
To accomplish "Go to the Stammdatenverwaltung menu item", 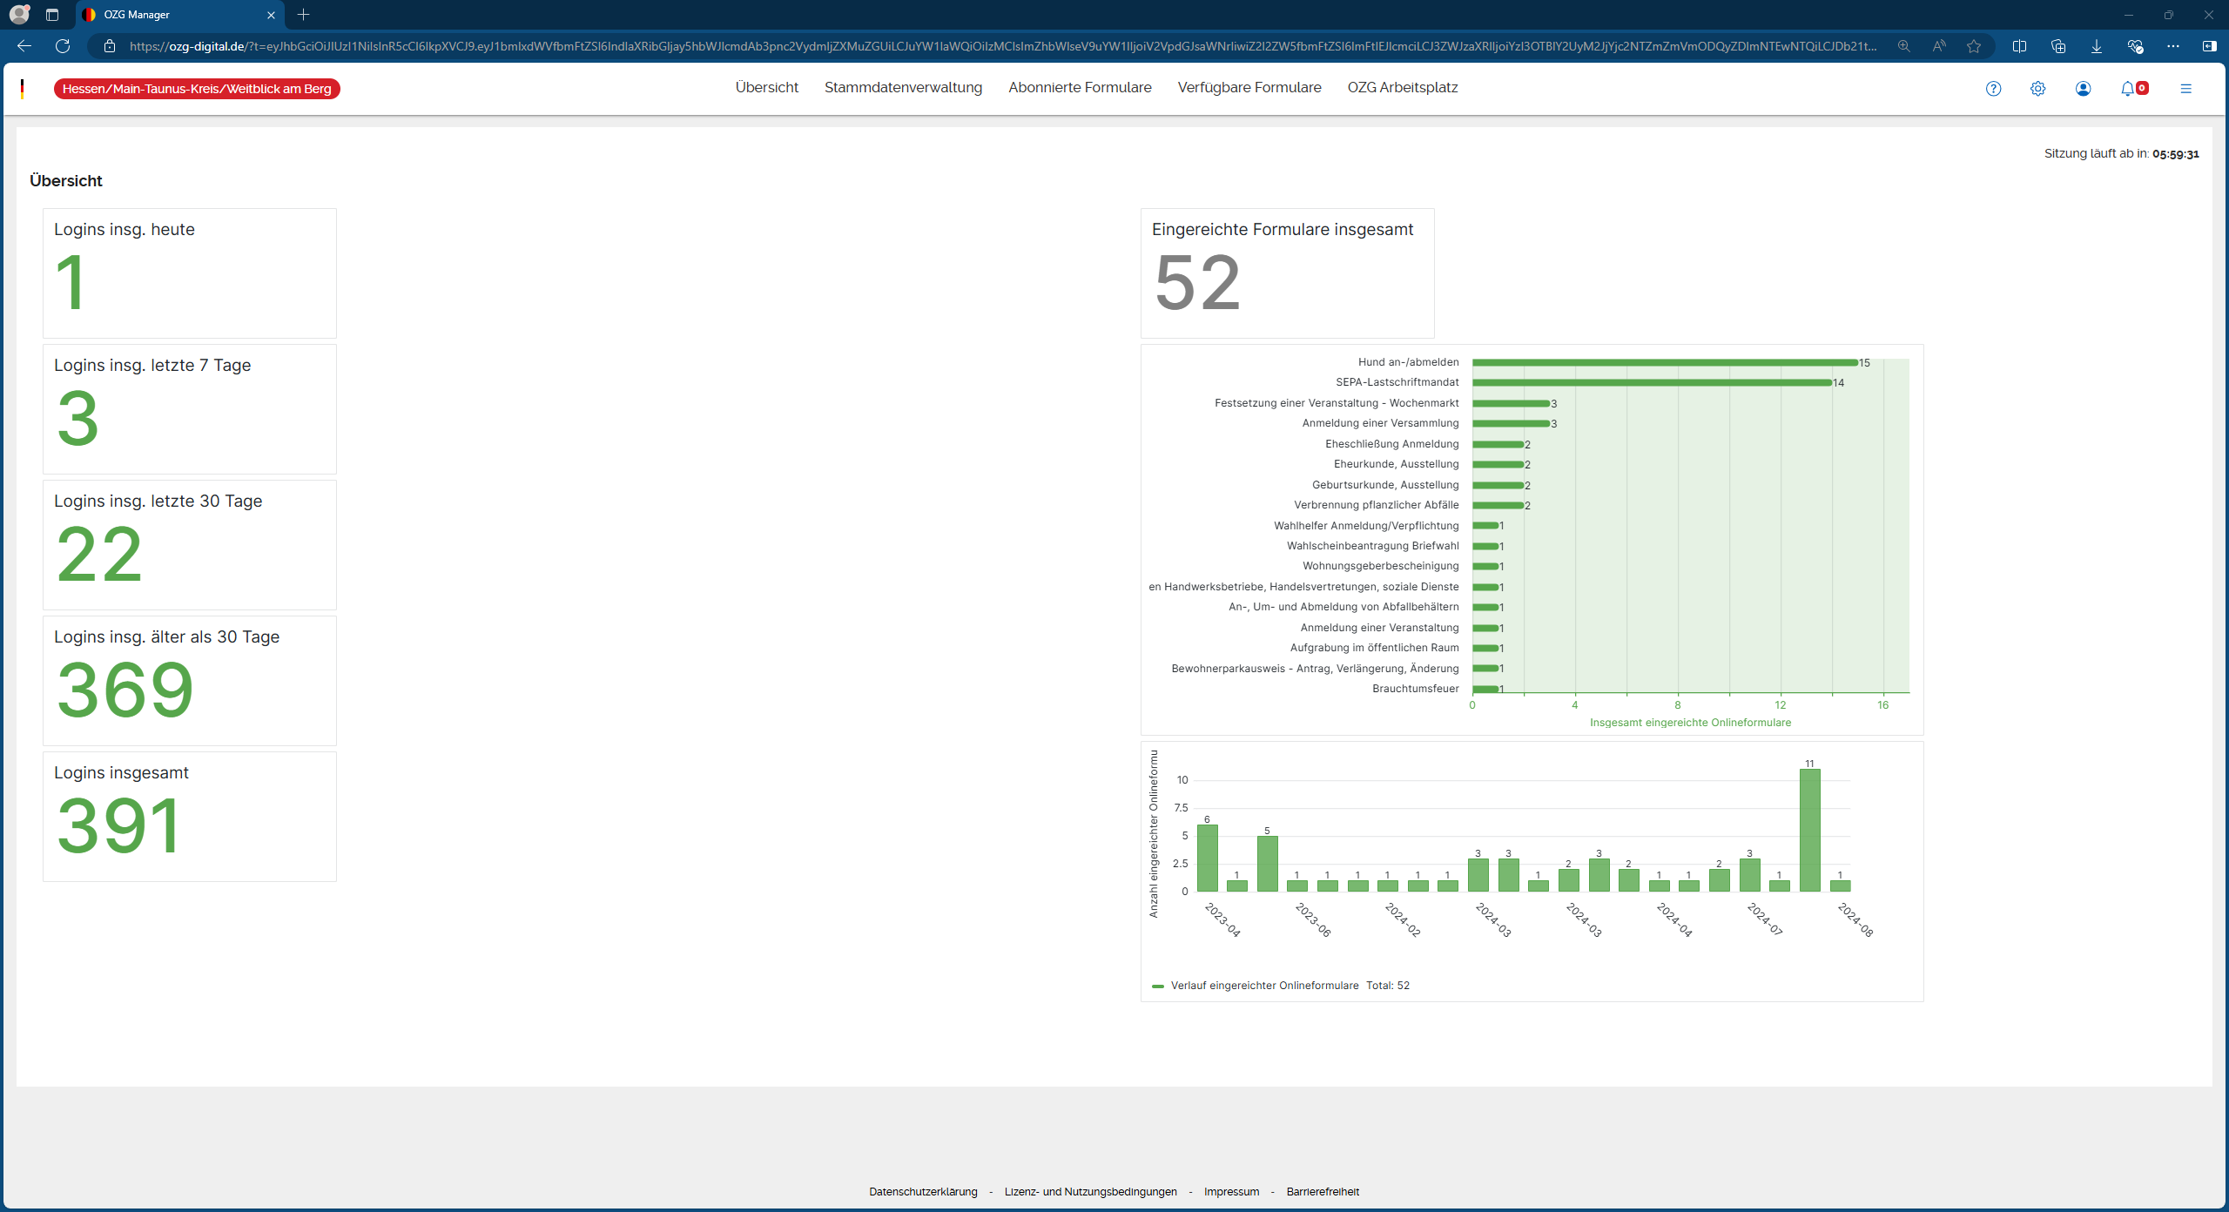I will [x=903, y=87].
